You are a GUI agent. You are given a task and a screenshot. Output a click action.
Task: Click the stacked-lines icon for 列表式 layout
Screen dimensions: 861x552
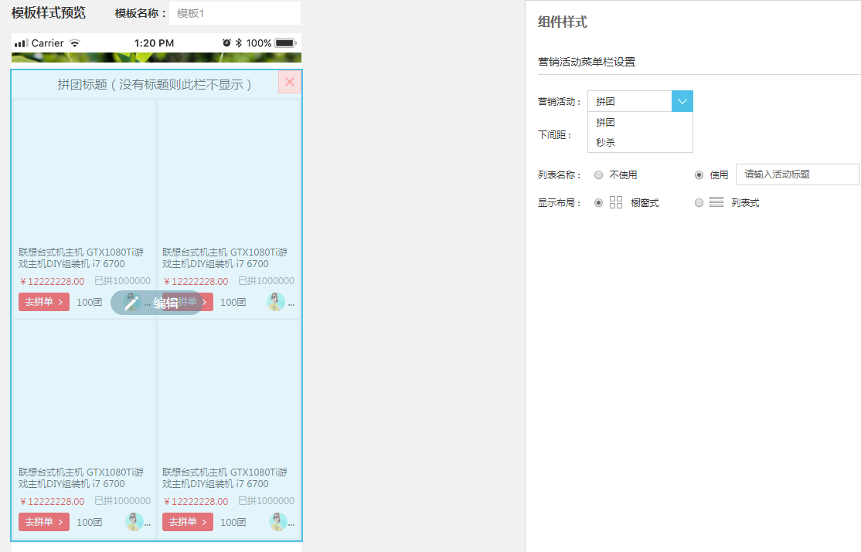(716, 202)
